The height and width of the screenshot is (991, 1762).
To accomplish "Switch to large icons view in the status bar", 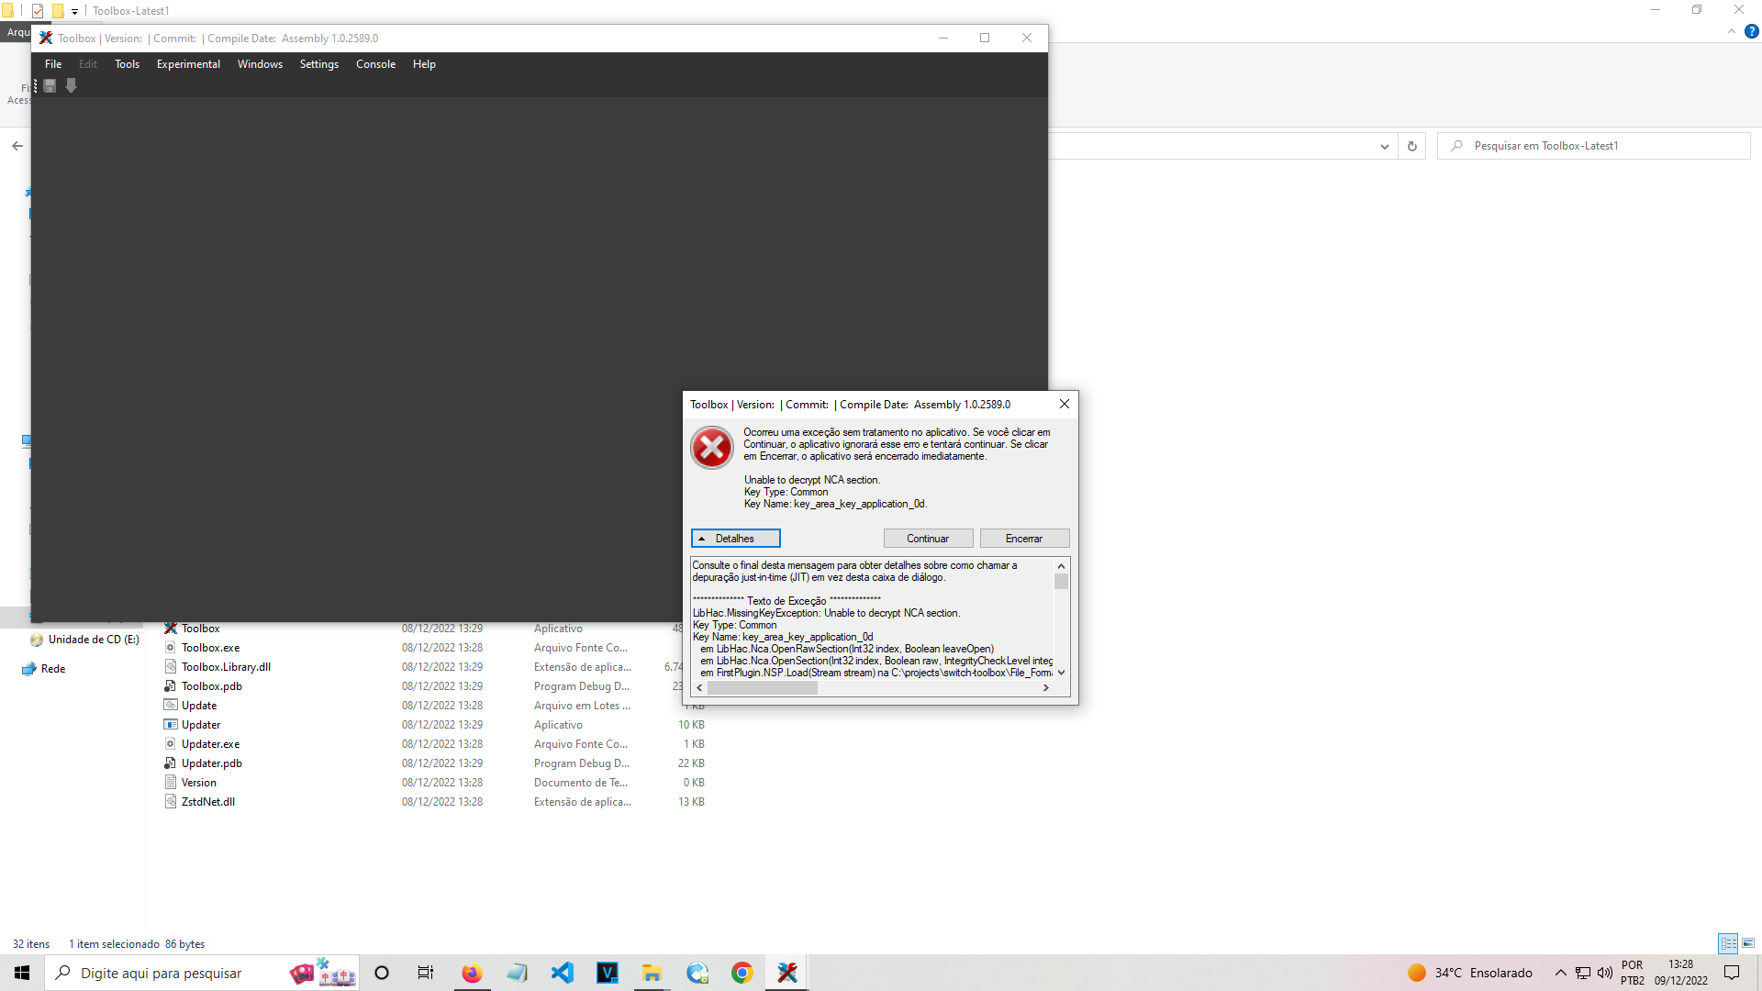I will [1746, 942].
